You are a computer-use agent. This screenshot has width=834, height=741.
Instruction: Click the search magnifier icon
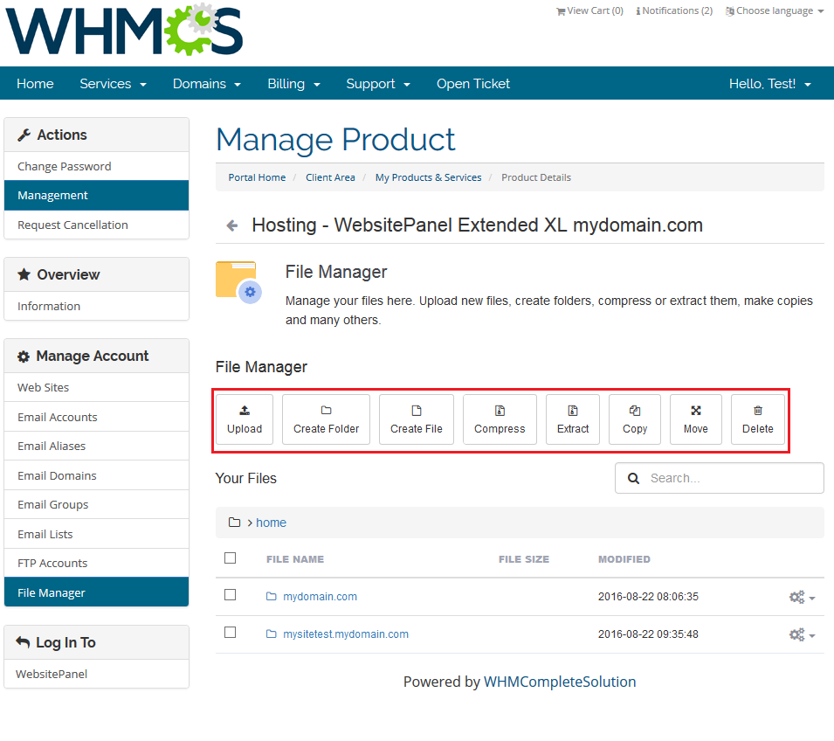click(x=633, y=478)
